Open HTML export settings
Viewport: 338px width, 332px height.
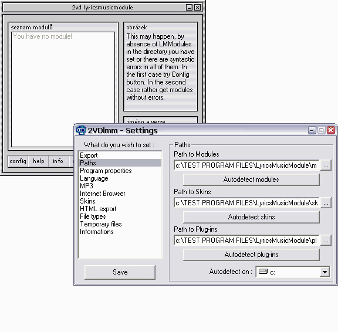(120, 209)
